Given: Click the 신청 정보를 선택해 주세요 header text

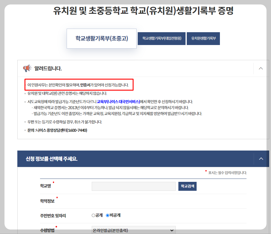Looking at the screenshot, I should click(x=51, y=159).
